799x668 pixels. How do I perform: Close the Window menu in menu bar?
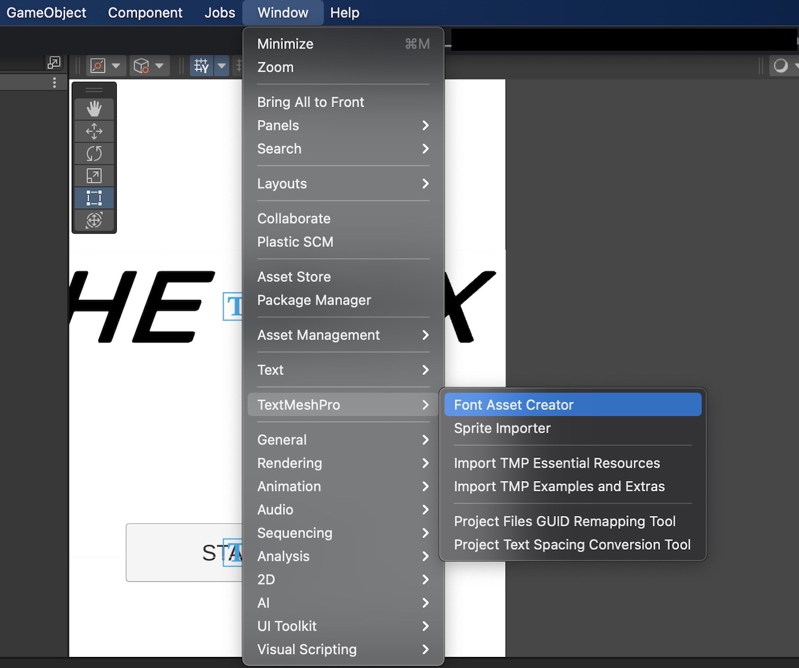coord(283,12)
